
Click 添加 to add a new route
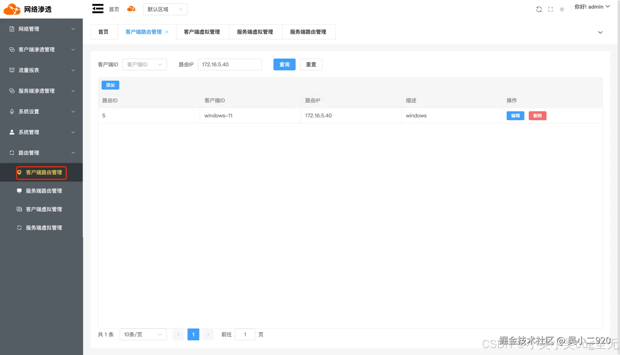110,85
